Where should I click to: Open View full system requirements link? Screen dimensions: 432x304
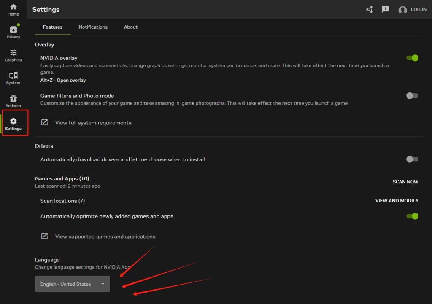(93, 123)
